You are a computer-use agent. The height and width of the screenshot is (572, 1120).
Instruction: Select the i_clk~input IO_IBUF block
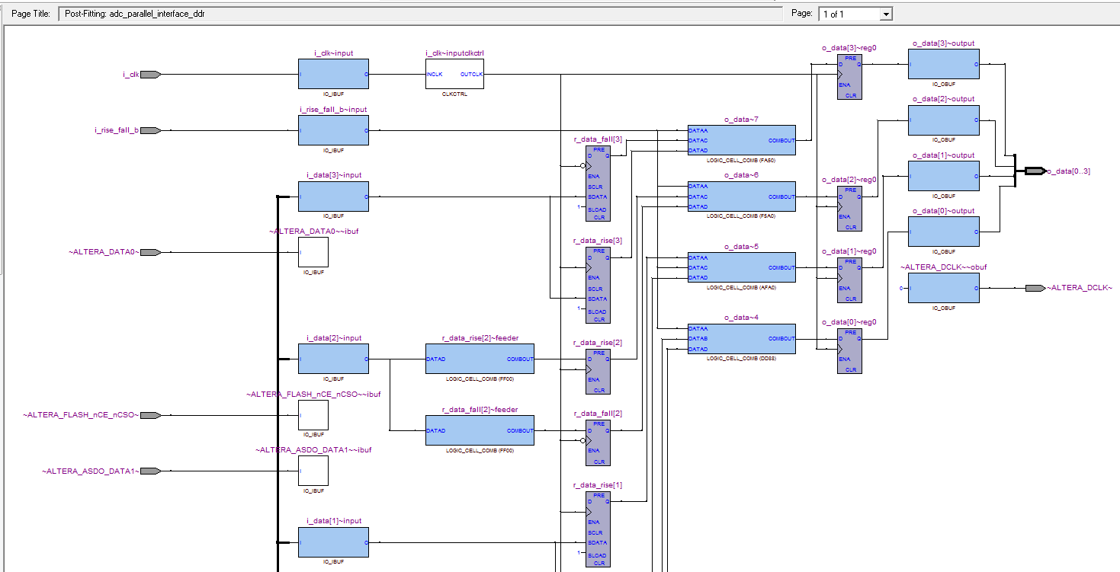(x=333, y=75)
